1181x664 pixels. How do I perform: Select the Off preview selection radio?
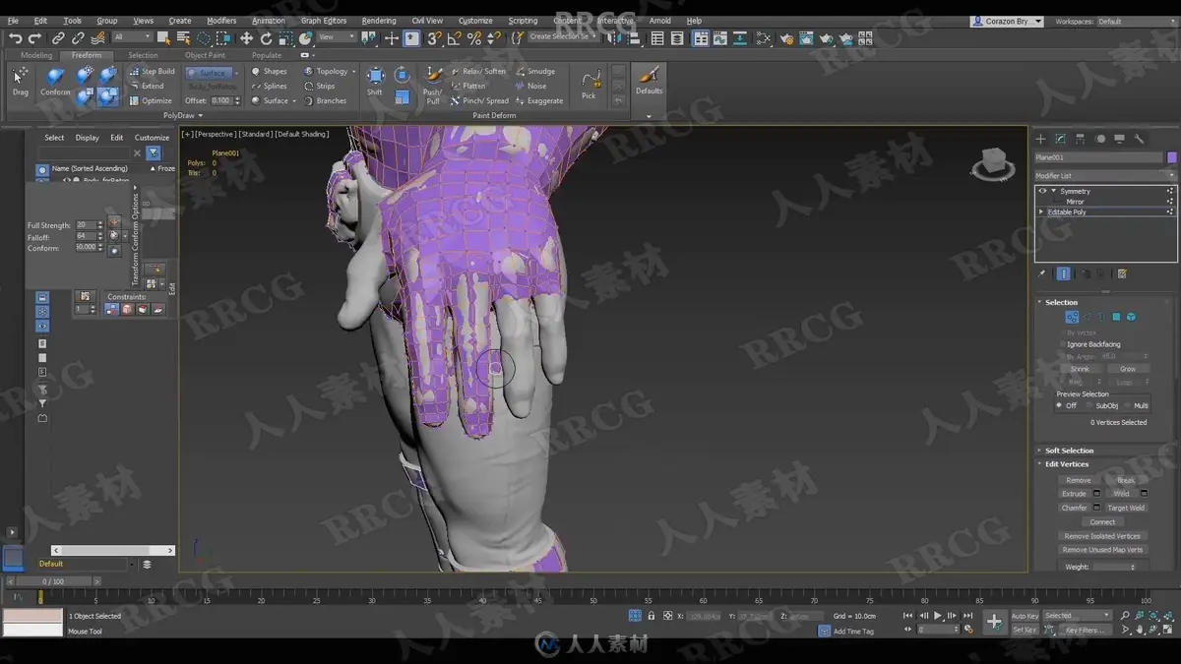pos(1060,405)
